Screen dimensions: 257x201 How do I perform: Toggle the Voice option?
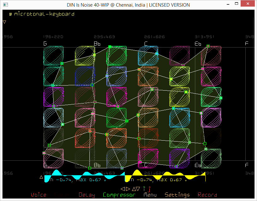(x=38, y=195)
